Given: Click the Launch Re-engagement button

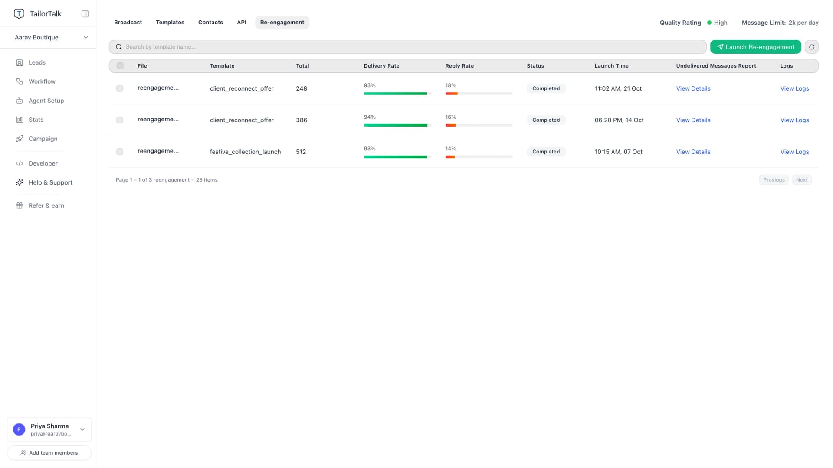Looking at the screenshot, I should 755,47.
